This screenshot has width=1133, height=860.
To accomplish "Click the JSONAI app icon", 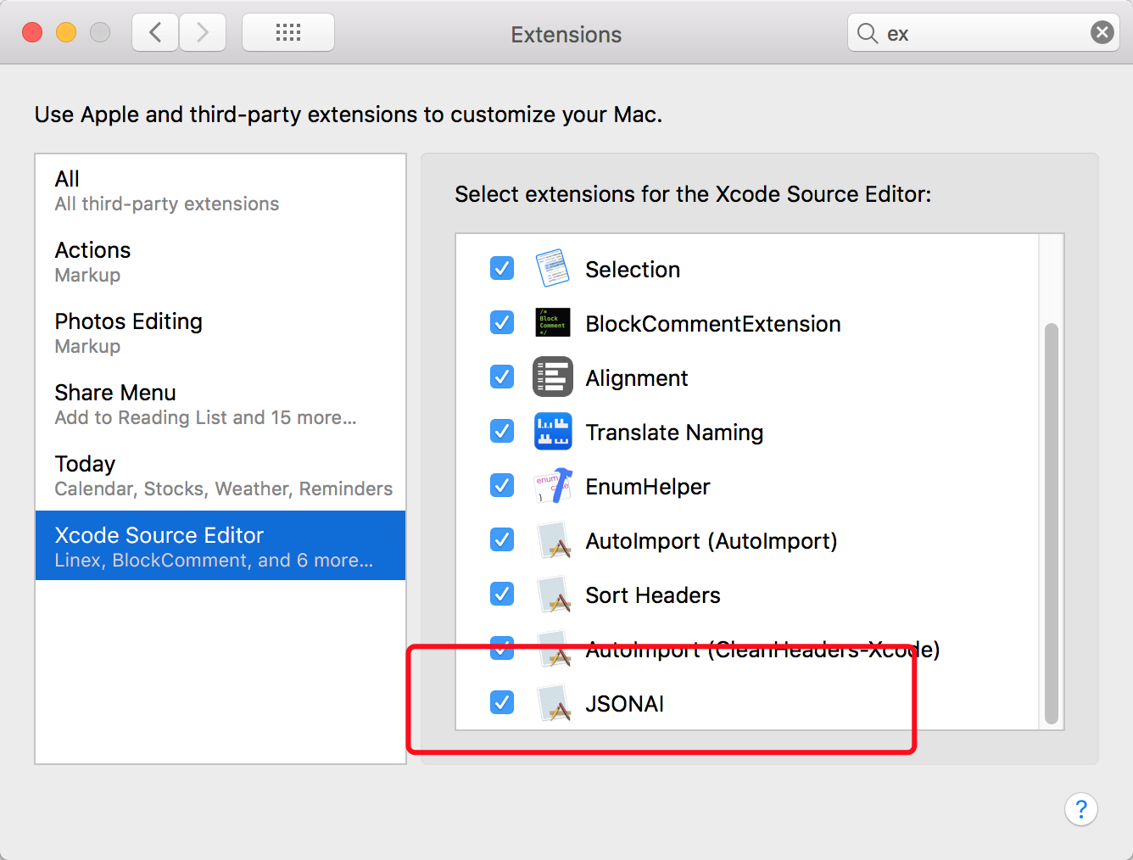I will (x=555, y=703).
